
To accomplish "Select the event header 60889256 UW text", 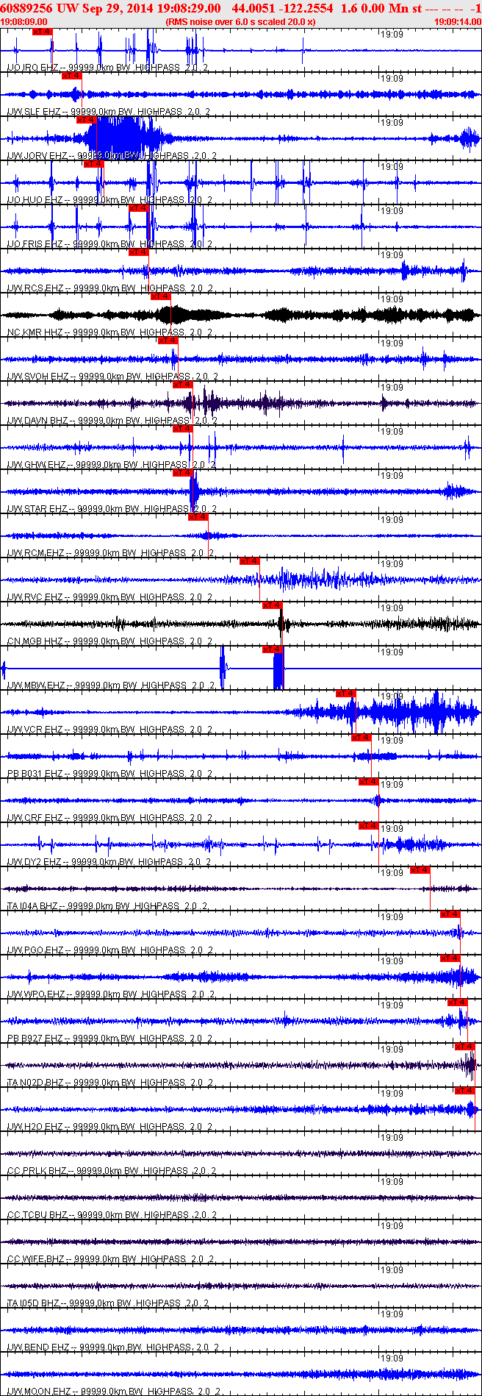I will (x=39, y=8).
